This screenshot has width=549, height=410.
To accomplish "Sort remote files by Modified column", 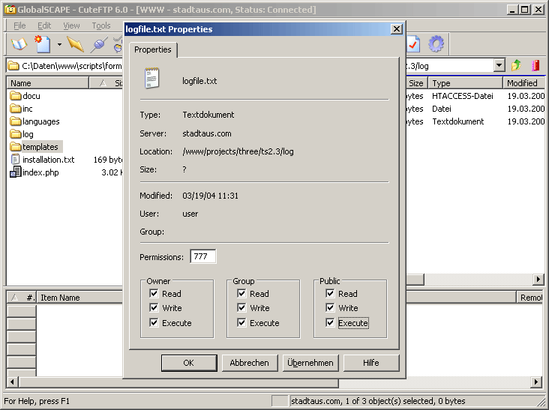I will tap(523, 83).
